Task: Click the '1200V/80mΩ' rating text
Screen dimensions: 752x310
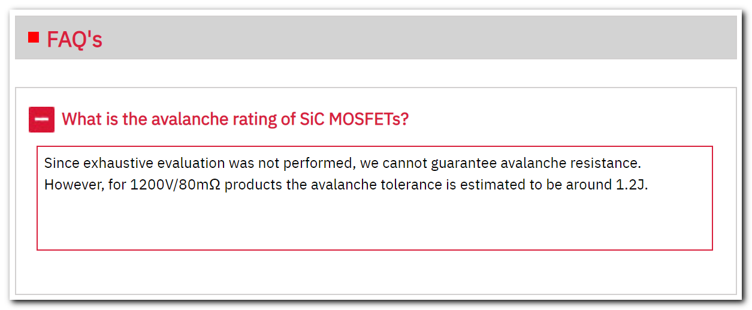Action: coord(175,184)
